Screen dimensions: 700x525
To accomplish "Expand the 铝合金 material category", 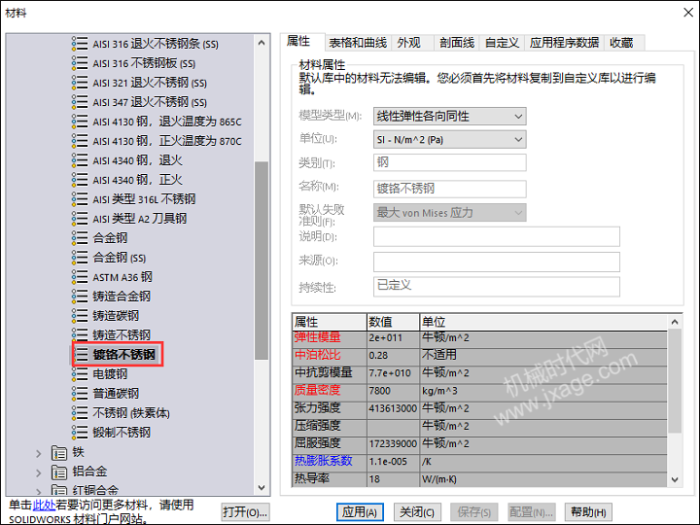I will [x=39, y=472].
